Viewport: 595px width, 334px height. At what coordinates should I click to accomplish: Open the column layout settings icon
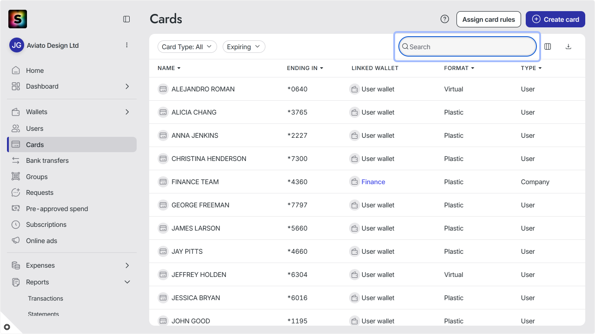548,46
